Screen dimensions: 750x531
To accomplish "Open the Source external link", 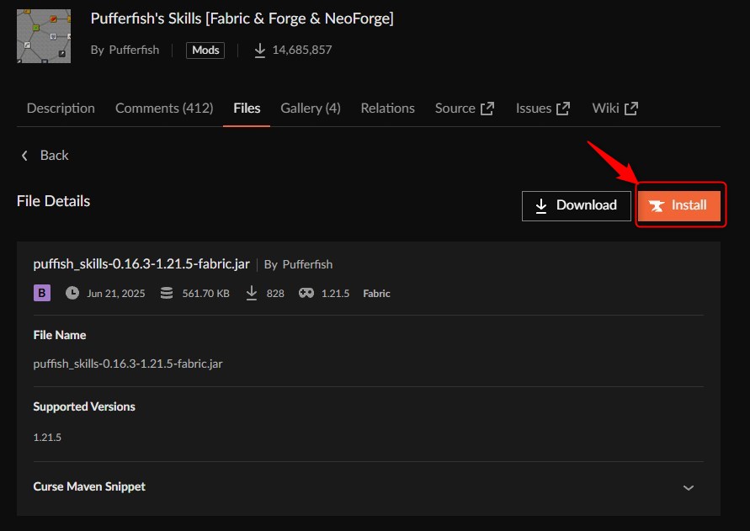I will tap(465, 108).
